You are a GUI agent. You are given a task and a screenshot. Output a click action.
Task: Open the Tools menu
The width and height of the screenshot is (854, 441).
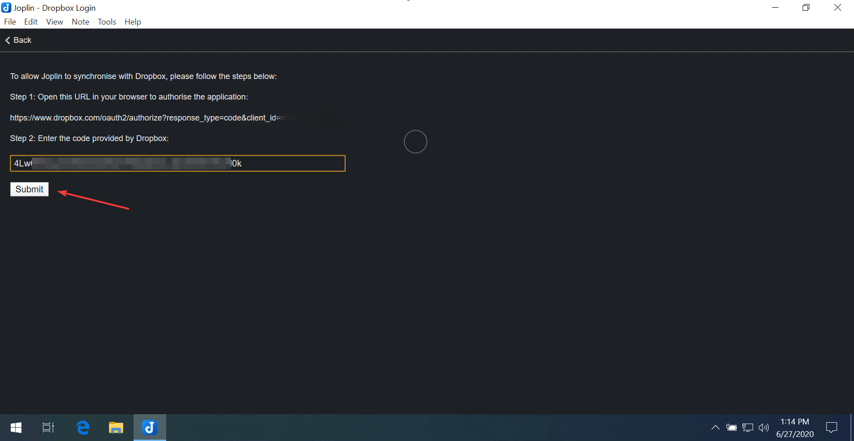(x=106, y=21)
